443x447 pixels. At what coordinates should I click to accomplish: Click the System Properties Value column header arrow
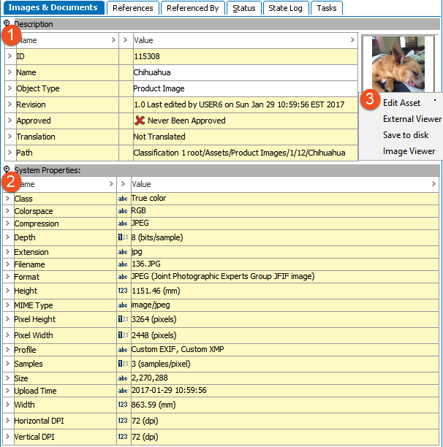[433, 184]
